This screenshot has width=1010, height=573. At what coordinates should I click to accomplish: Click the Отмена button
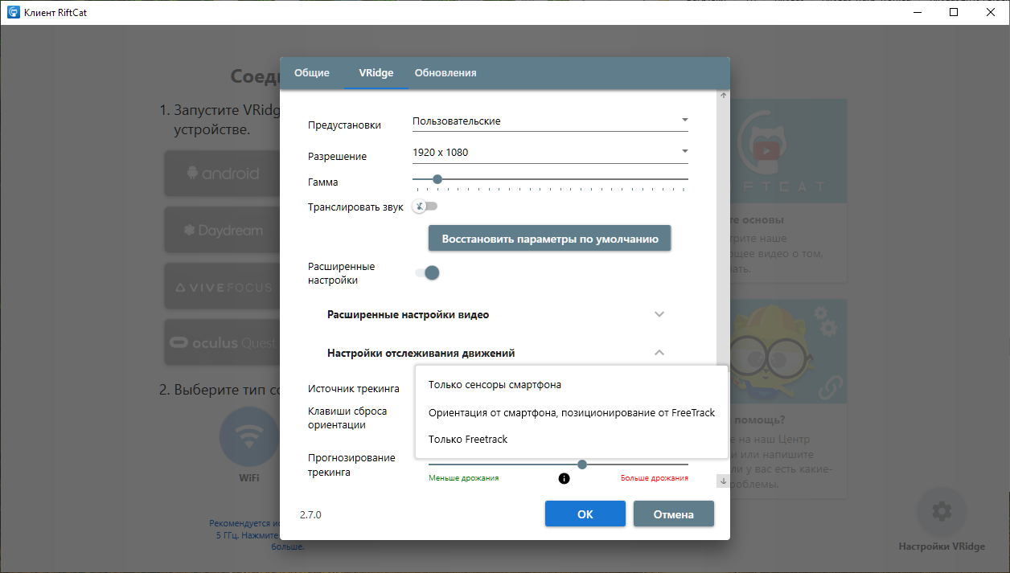(x=674, y=514)
